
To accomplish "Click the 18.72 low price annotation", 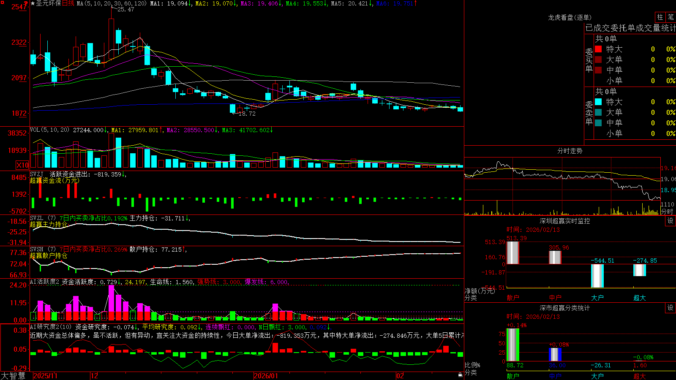I will click(247, 114).
